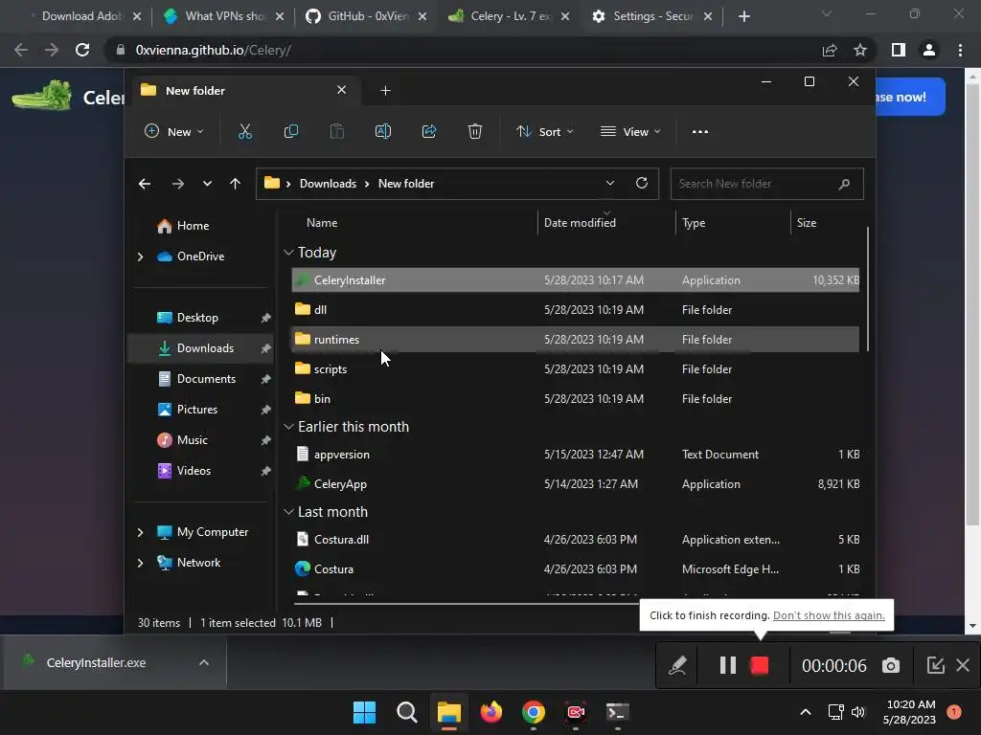Open the View dropdown
The image size is (981, 735).
(630, 132)
